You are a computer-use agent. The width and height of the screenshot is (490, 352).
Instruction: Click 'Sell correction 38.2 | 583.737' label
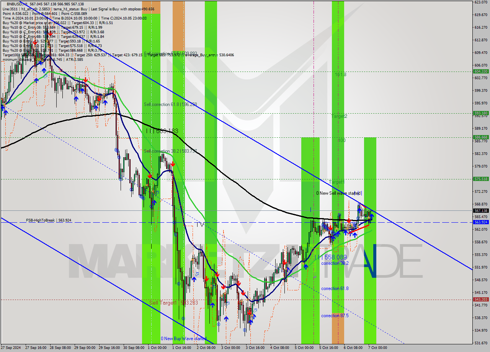coord(170,151)
